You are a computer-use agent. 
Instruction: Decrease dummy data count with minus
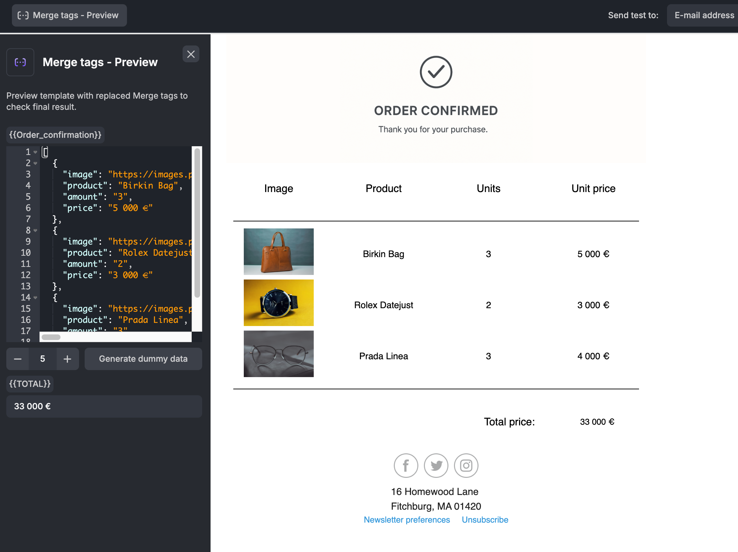pyautogui.click(x=18, y=359)
